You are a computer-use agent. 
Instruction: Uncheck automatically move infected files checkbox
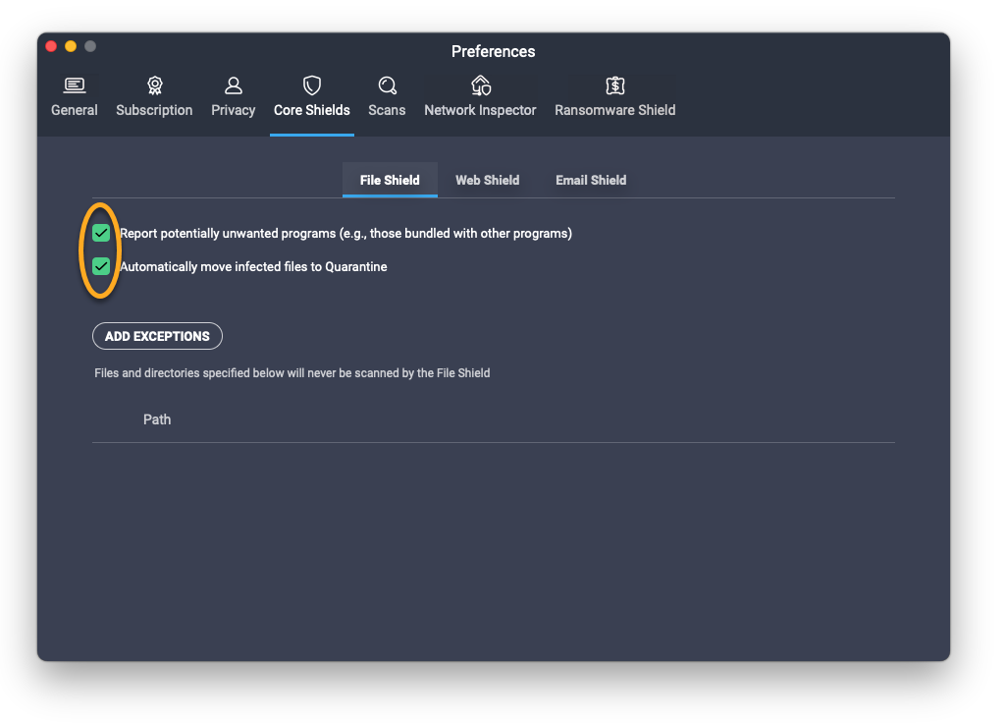pyautogui.click(x=101, y=266)
